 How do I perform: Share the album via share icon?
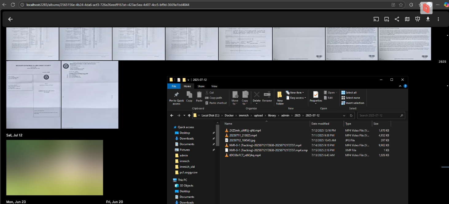(x=397, y=19)
